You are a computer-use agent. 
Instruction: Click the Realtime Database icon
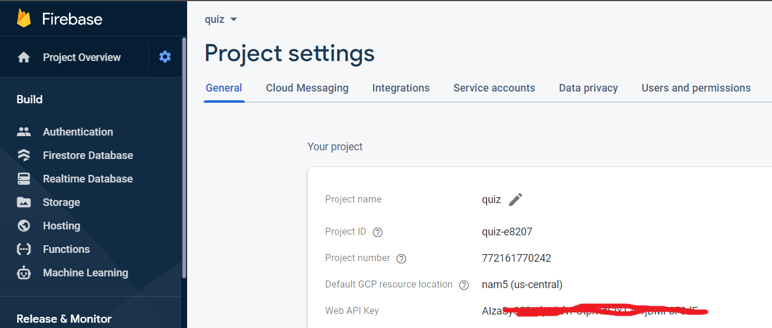(24, 179)
